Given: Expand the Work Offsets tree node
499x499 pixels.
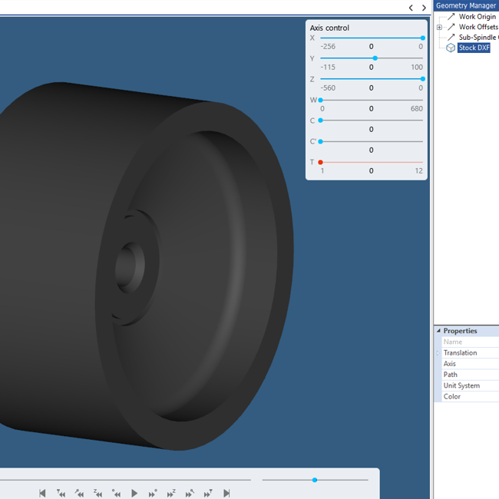Looking at the screenshot, I should coord(439,27).
